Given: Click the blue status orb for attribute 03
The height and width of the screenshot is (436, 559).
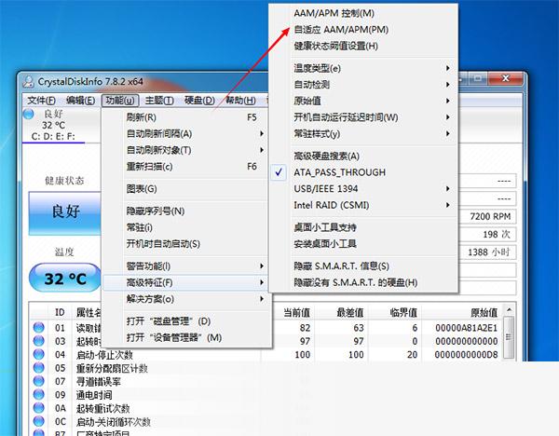Looking at the screenshot, I should pyautogui.click(x=38, y=341).
